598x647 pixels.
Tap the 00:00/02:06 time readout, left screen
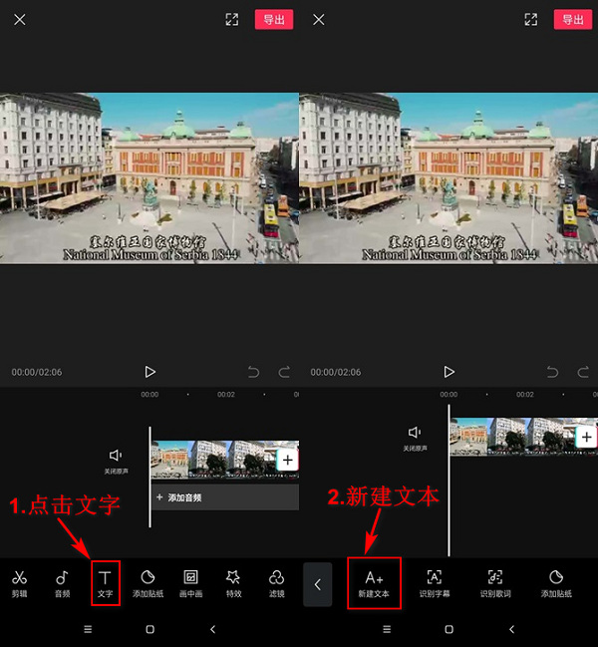[x=37, y=372]
